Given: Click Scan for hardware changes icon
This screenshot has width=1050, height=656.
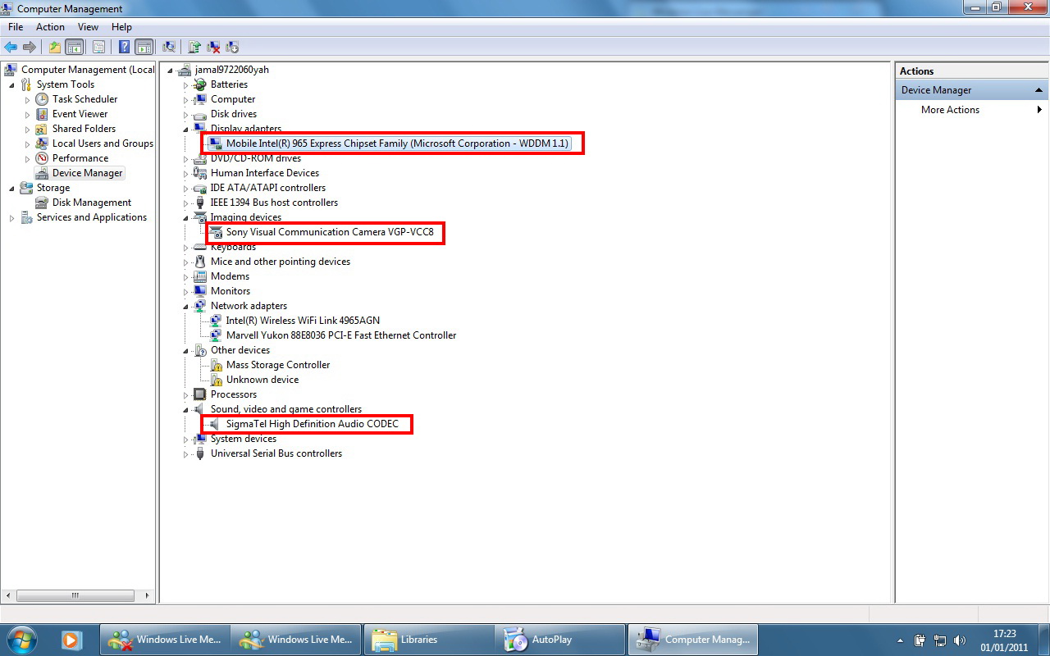Looking at the screenshot, I should coord(169,47).
